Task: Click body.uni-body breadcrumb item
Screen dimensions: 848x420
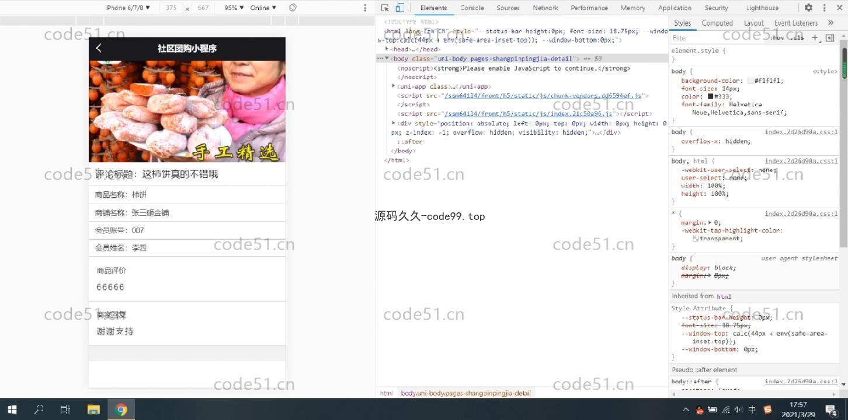Action: pos(465,393)
